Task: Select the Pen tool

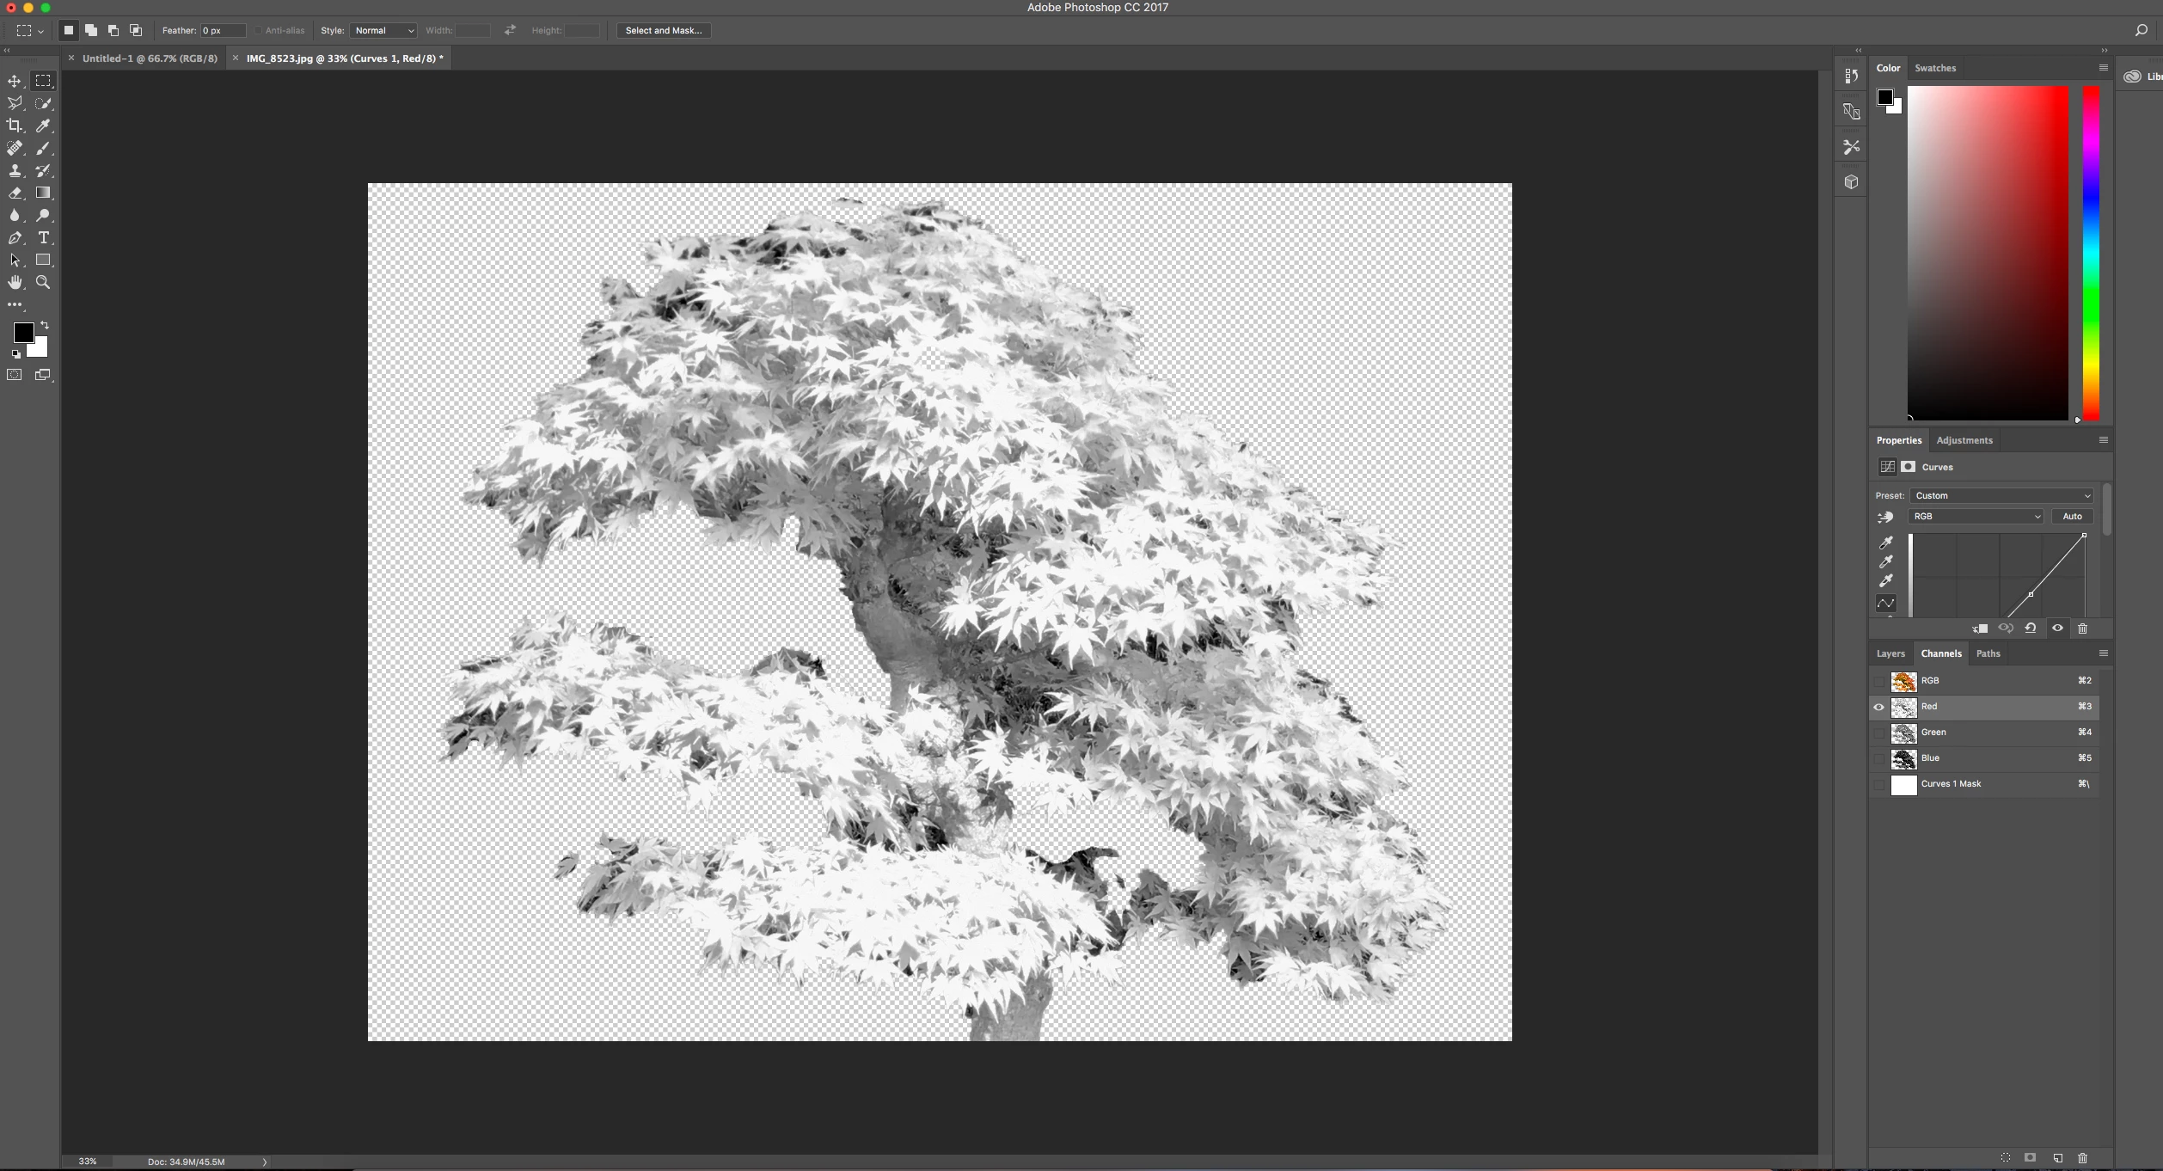Action: [15, 237]
